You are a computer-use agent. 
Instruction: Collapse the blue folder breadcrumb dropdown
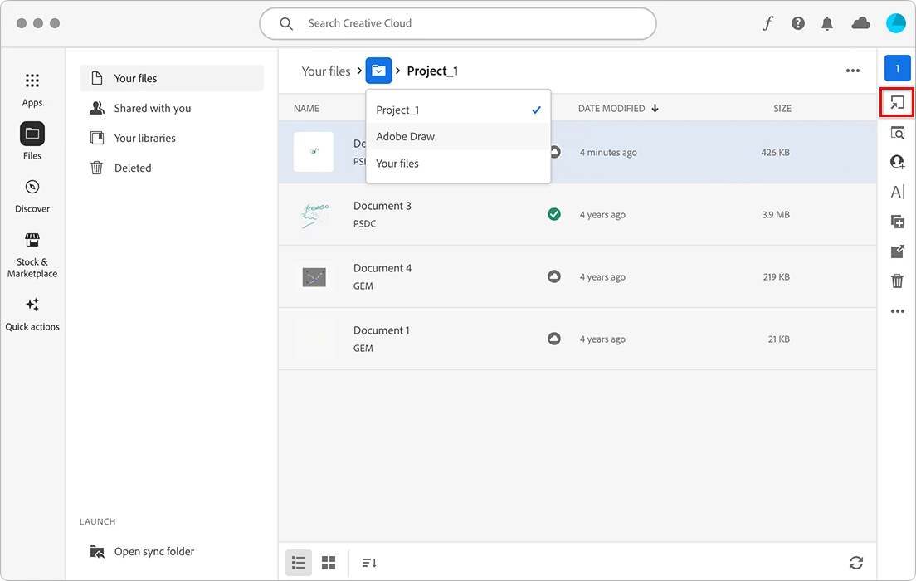378,71
